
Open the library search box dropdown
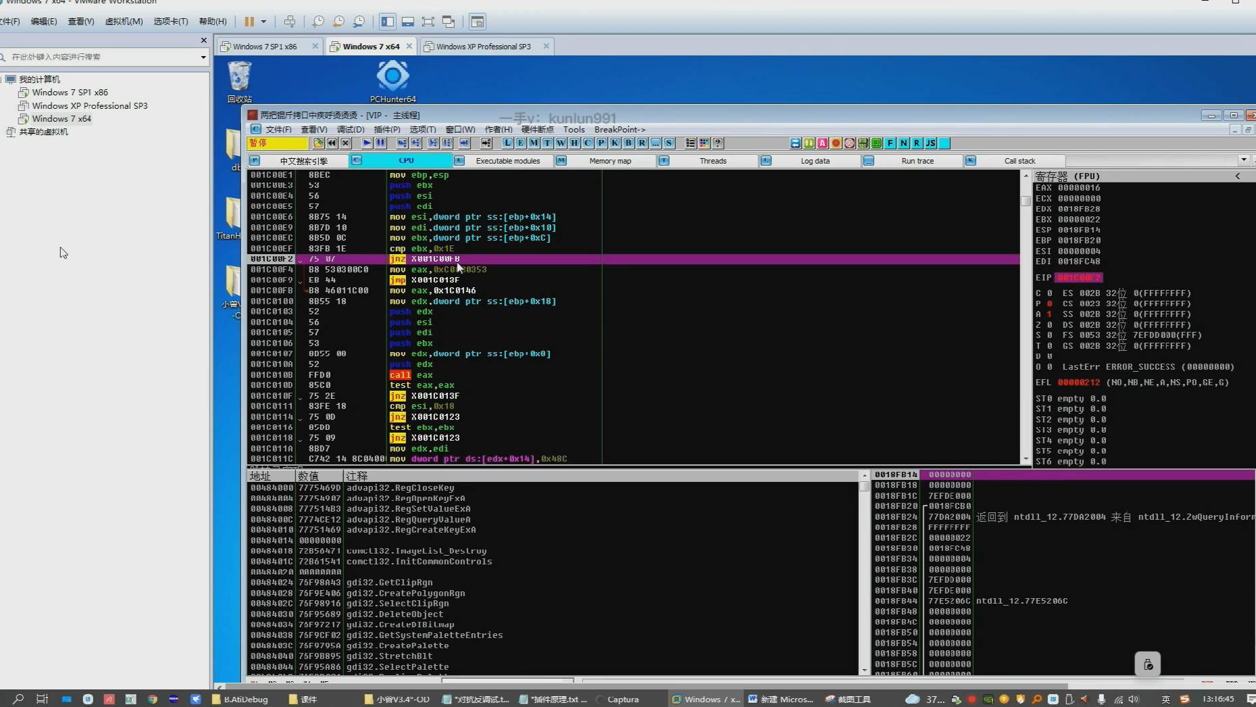point(203,57)
